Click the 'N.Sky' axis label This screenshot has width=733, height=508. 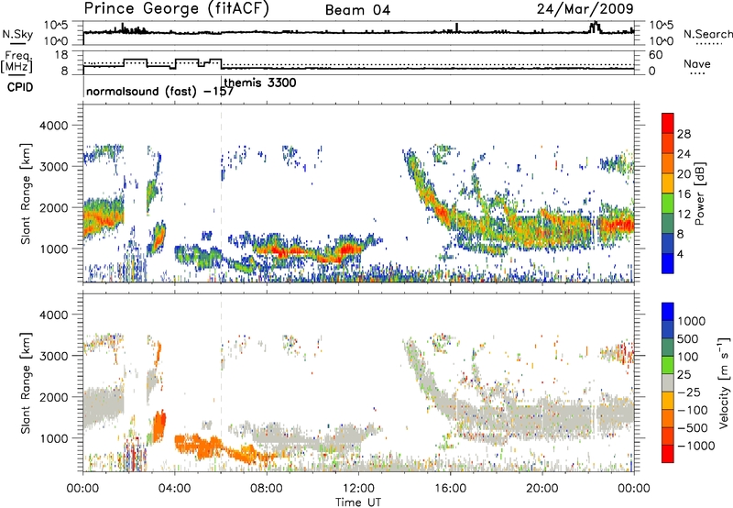[x=17, y=34]
